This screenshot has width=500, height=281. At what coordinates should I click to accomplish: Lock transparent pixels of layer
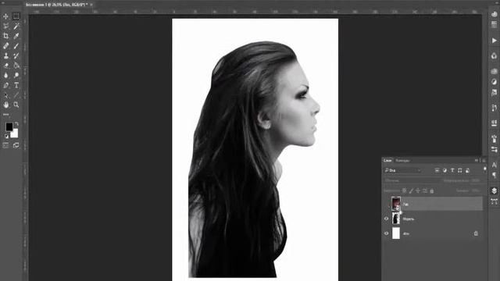(404, 190)
